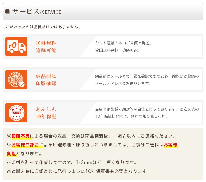This screenshot has height=182, width=206.
Task: Click the square bullet beside サービス heading
Action: pos(7,11)
